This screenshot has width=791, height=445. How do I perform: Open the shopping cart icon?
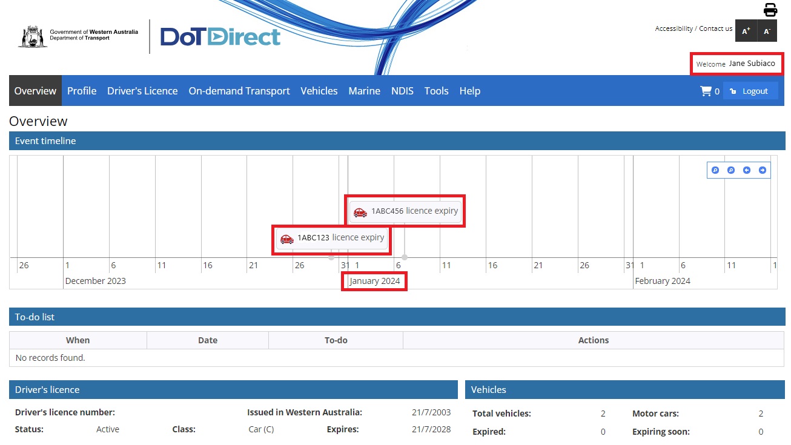[x=706, y=91]
